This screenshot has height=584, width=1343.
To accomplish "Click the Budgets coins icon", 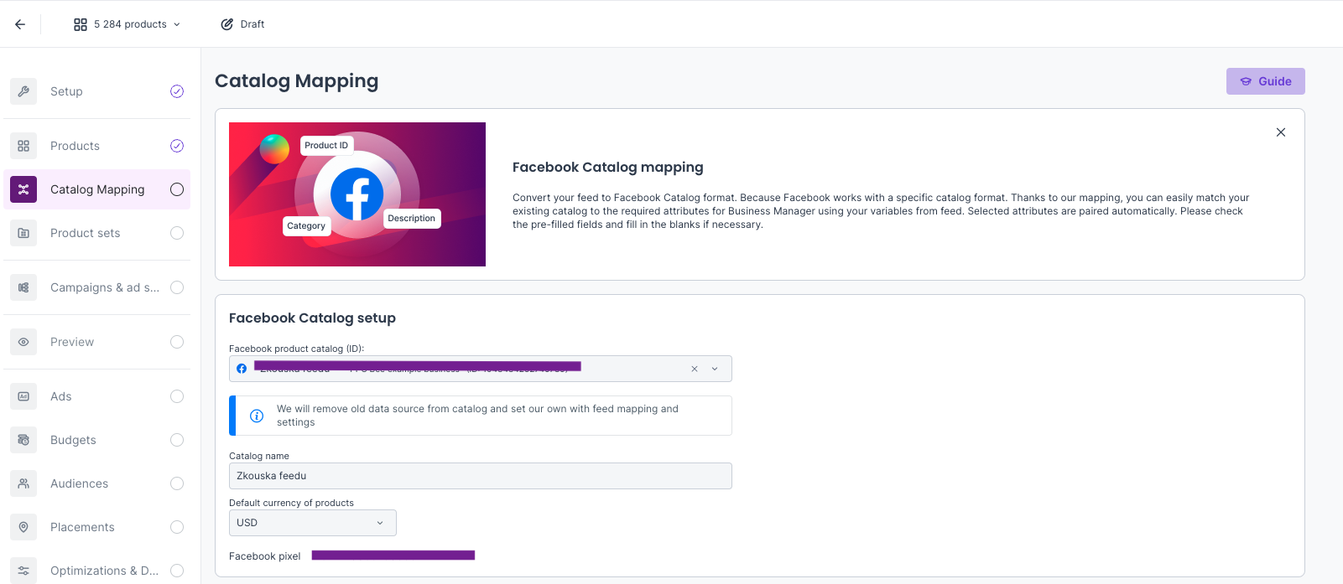I will pyautogui.click(x=23, y=440).
